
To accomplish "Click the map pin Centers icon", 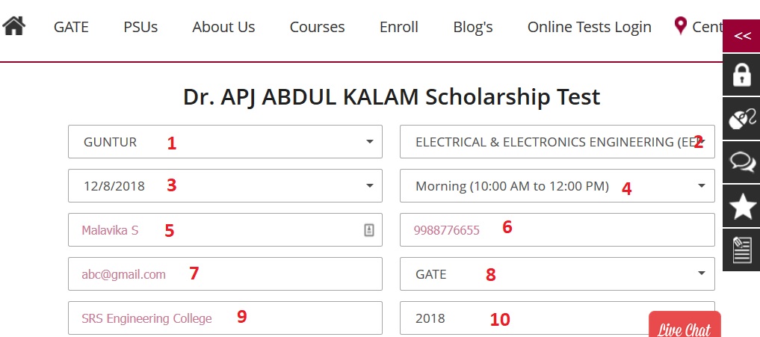I will tap(680, 26).
